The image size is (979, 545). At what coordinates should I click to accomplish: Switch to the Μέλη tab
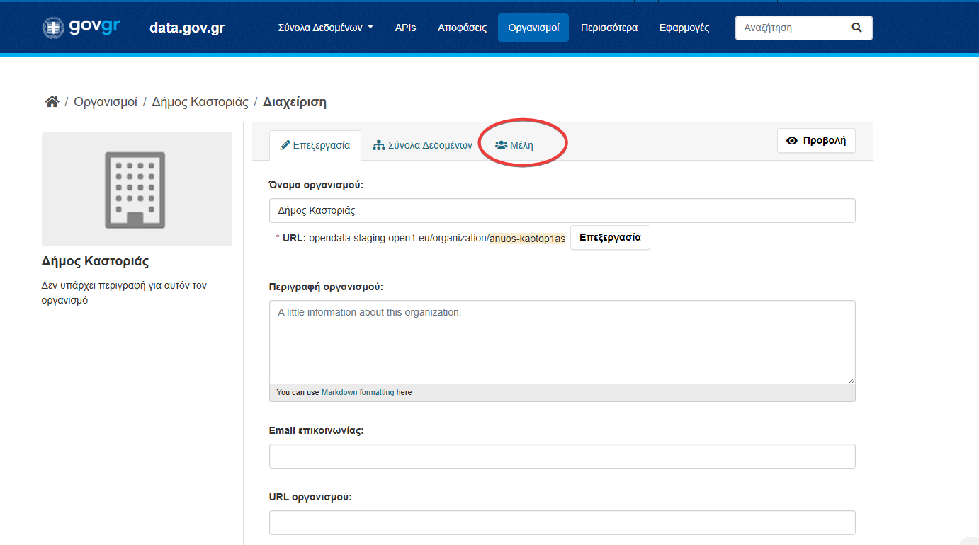point(514,145)
